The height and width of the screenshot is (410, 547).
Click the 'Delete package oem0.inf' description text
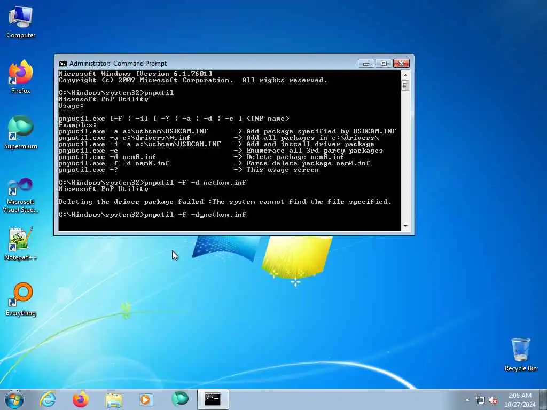pyautogui.click(x=295, y=157)
